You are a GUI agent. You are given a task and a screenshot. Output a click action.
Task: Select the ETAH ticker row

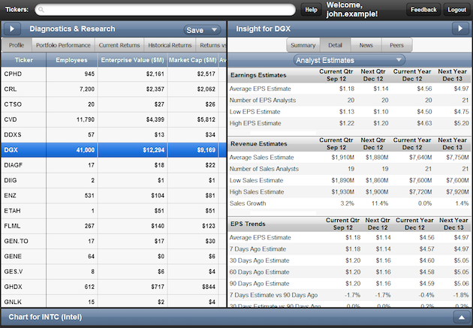pos(113,211)
